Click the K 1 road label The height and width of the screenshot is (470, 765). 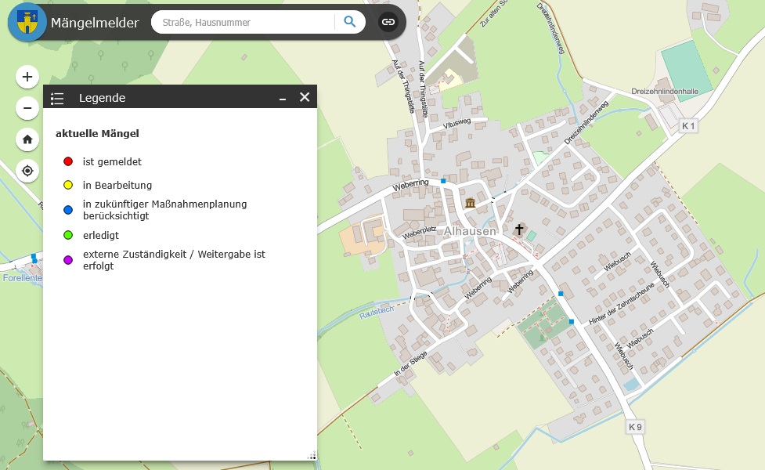pyautogui.click(x=688, y=125)
